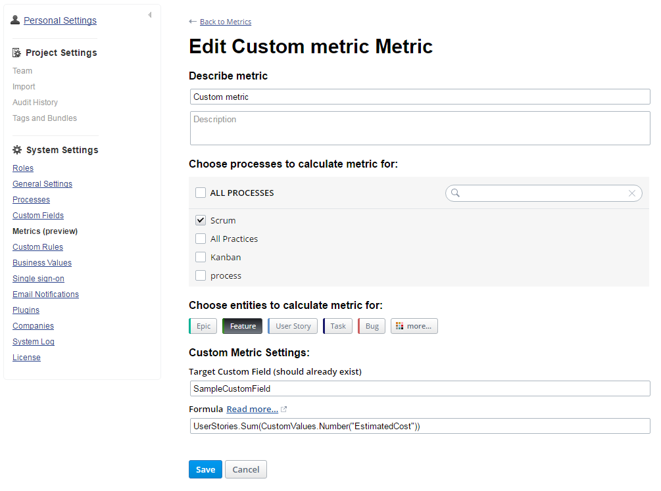This screenshot has height=491, width=661.
Task: Click the magnifier icon in the process search
Action: (x=455, y=193)
